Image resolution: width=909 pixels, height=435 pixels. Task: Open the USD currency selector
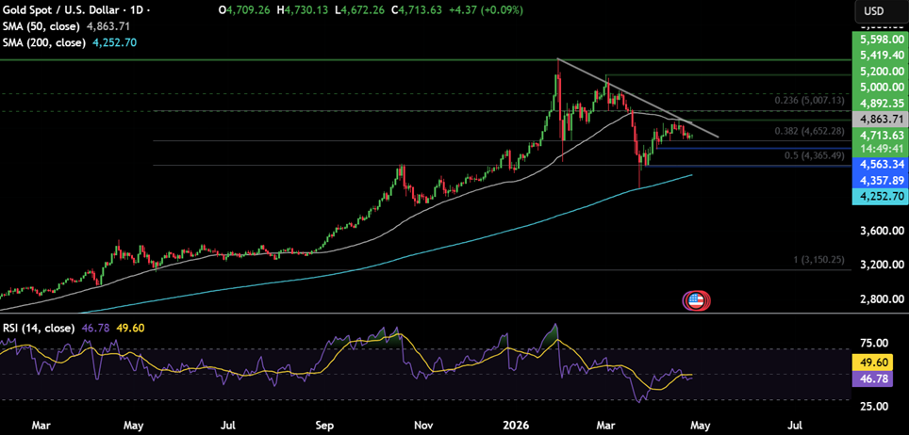pyautogui.click(x=873, y=11)
